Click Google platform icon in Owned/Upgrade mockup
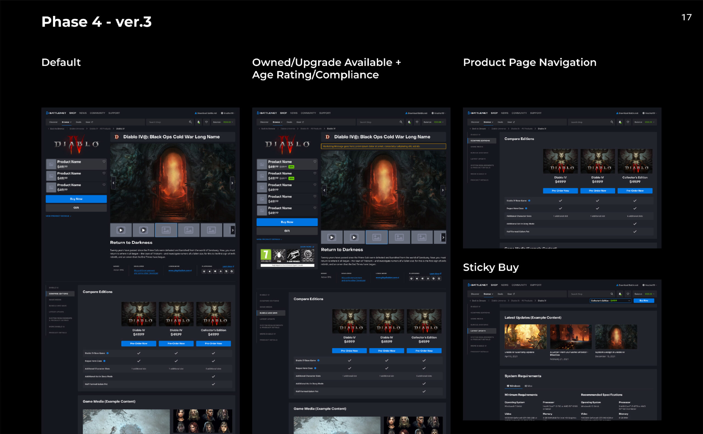The image size is (703, 434). tap(439, 278)
